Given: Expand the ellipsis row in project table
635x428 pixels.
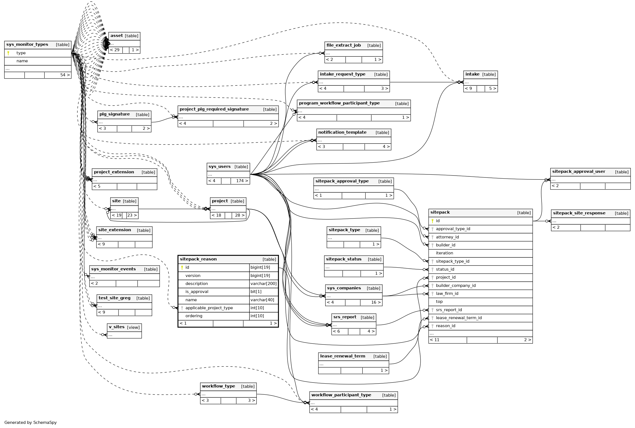Looking at the screenshot, I should click(214, 209).
